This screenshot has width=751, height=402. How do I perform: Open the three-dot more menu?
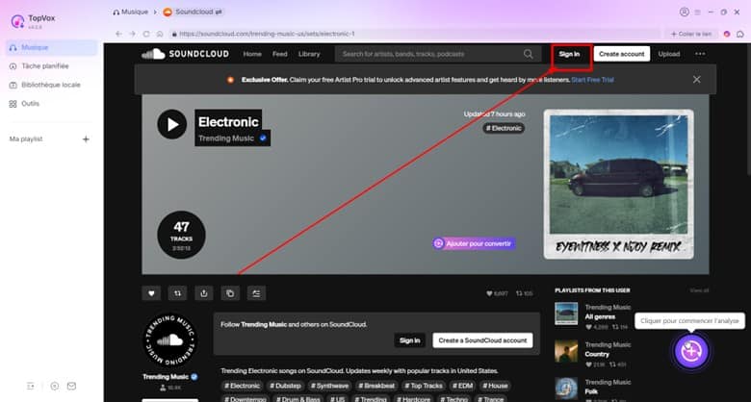click(x=700, y=54)
